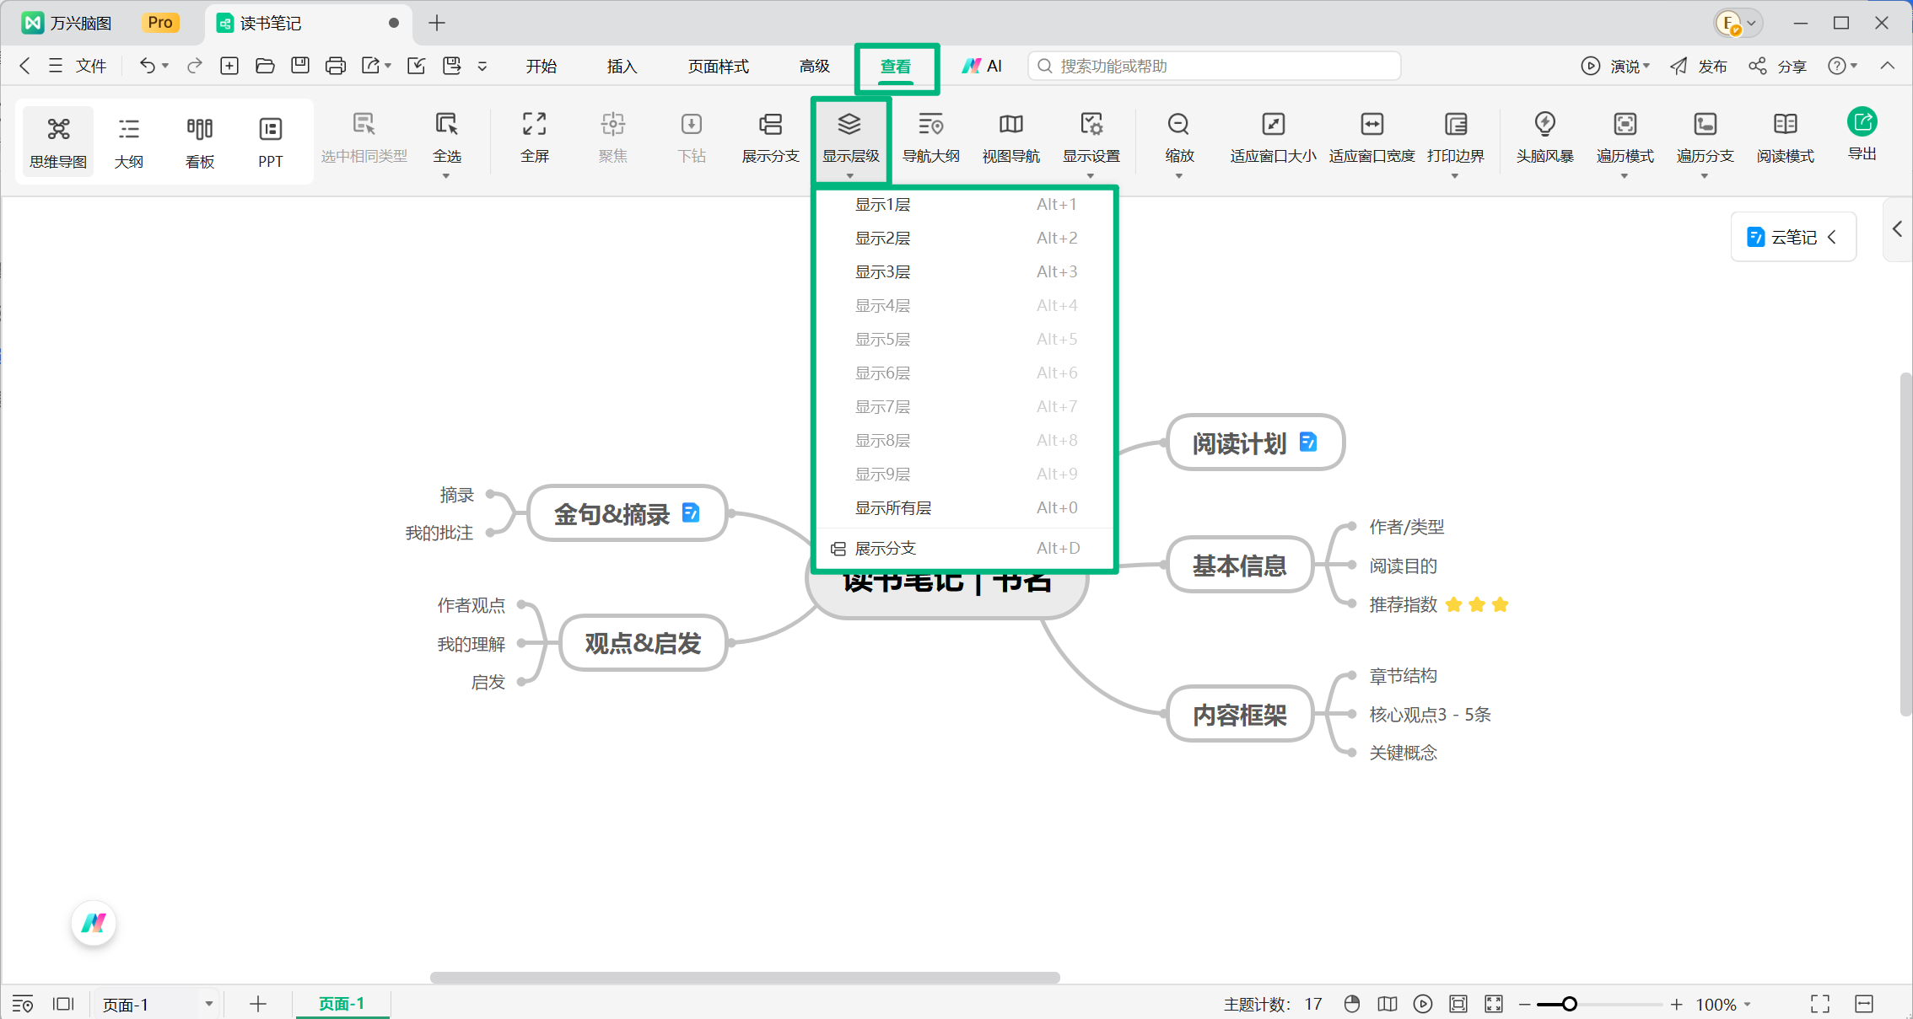Click the green 导出 export button
Image resolution: width=1913 pixels, height=1019 pixels.
[1862, 134]
